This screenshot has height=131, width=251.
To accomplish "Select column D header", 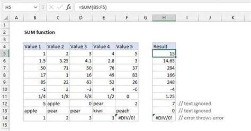I will (81, 18).
